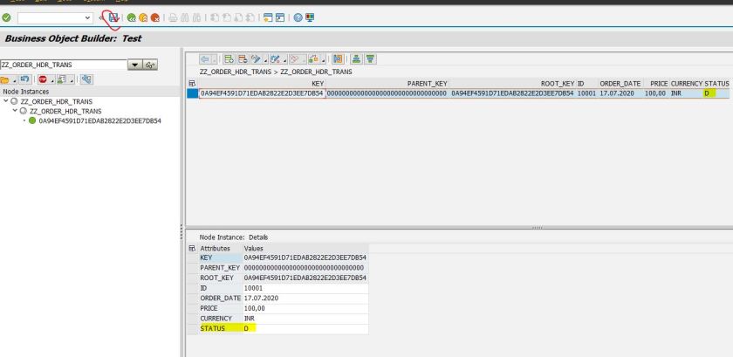This screenshot has width=733, height=357.
Task: Click the green Enter checkmark icon
Action: [6, 17]
